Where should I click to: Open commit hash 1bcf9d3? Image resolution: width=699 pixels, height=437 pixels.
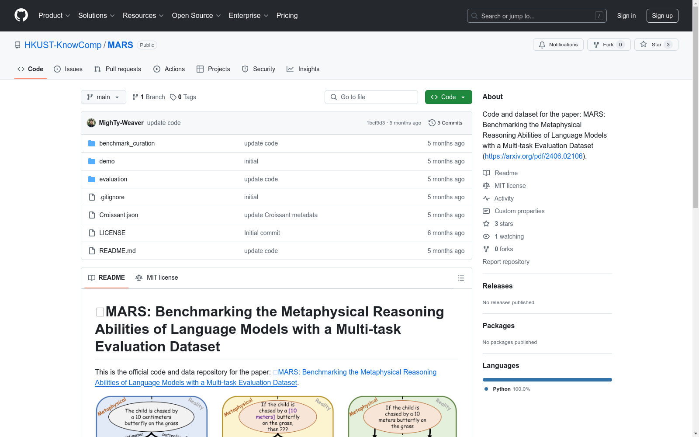[376, 123]
